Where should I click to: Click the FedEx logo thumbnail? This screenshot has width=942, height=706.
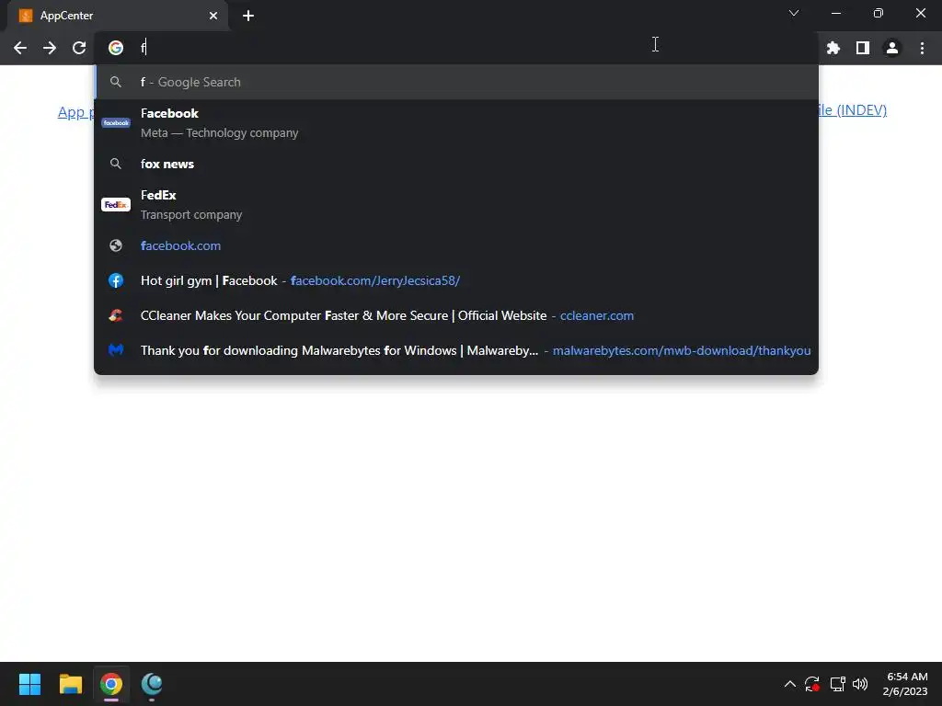tap(116, 205)
